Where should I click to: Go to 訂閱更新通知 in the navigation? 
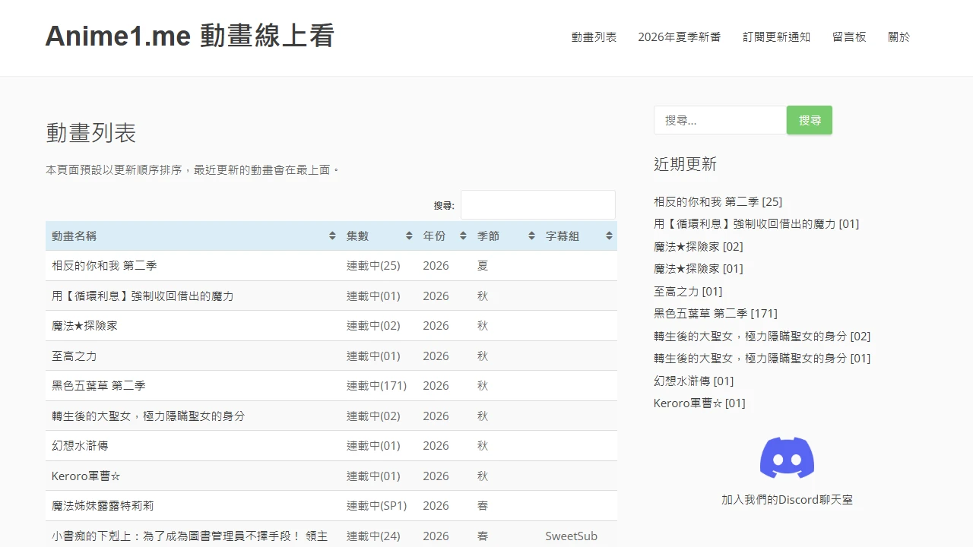click(777, 36)
